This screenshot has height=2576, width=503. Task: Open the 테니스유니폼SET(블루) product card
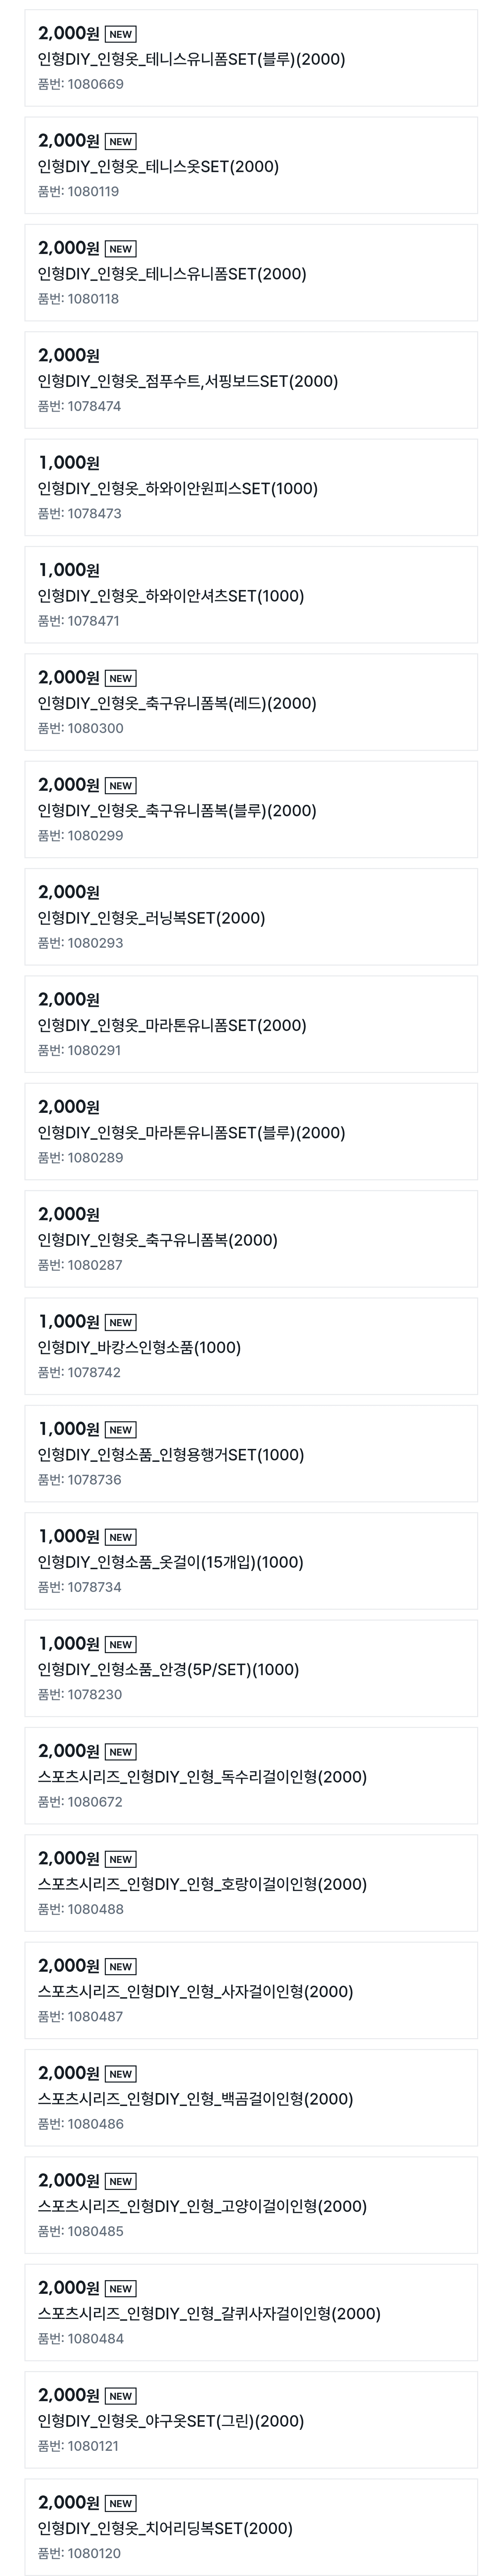(250, 58)
